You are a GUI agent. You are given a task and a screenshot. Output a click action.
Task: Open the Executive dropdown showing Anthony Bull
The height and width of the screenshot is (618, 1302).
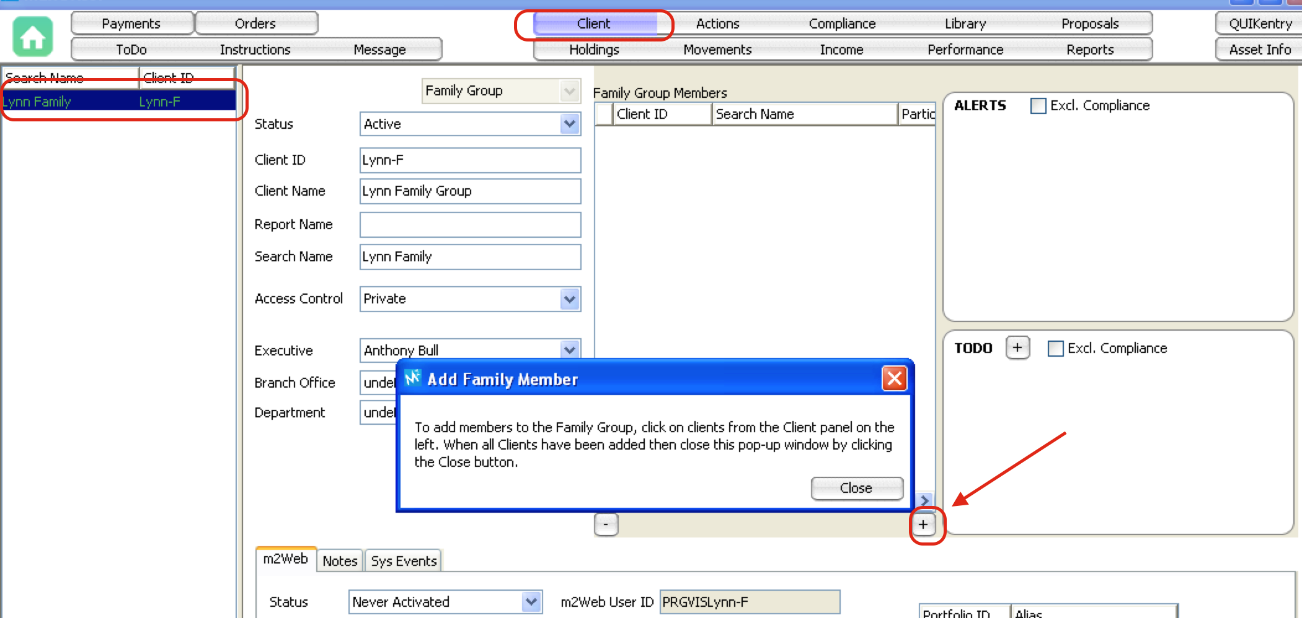(569, 350)
